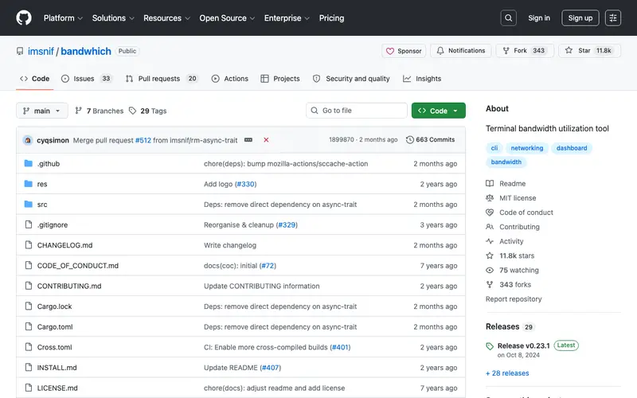The height and width of the screenshot is (398, 637).
Task: Expand the Platform menu
Action: [63, 18]
